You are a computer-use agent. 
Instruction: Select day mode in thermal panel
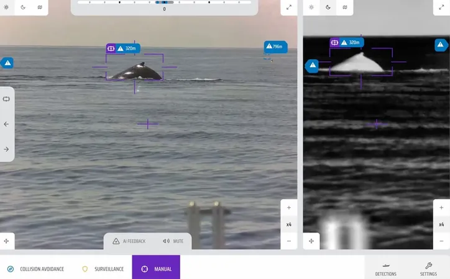311,7
